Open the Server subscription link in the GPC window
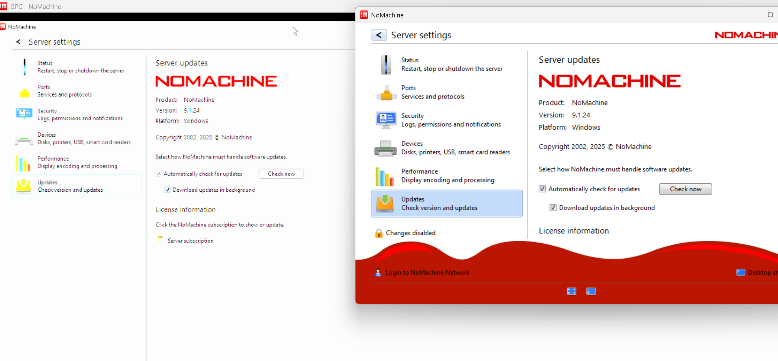 pyautogui.click(x=190, y=241)
